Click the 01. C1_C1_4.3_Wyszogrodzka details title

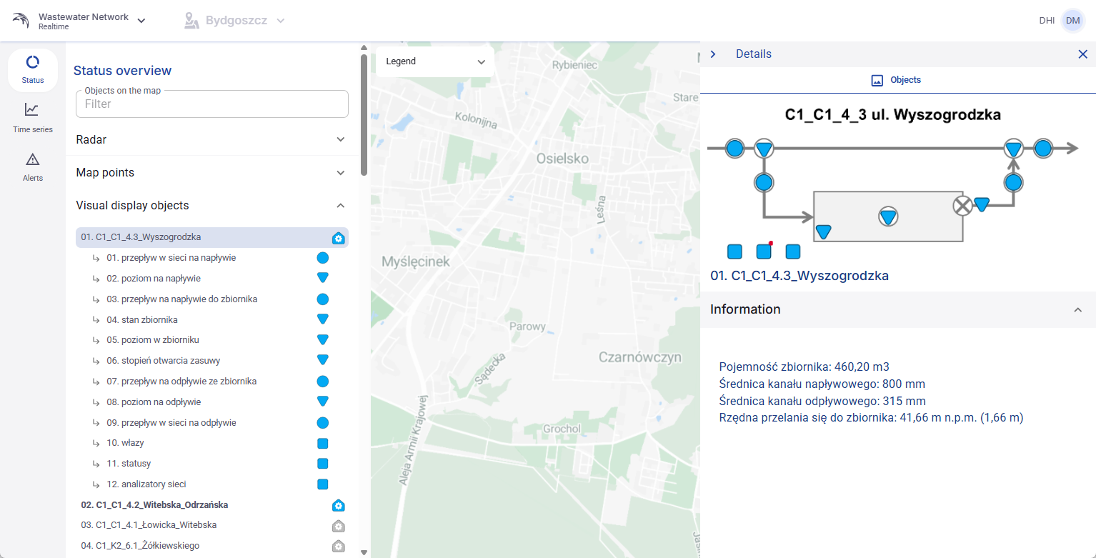[799, 275]
